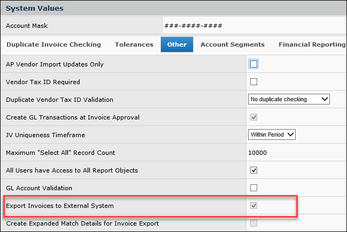347x232 pixels.
Task: Click the Export Invoices to External System label
Action: (59, 206)
